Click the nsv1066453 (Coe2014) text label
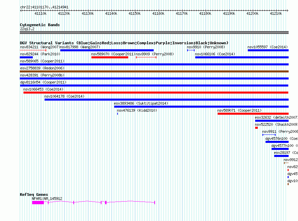This screenshot has height=221, width=298. [x=43, y=89]
